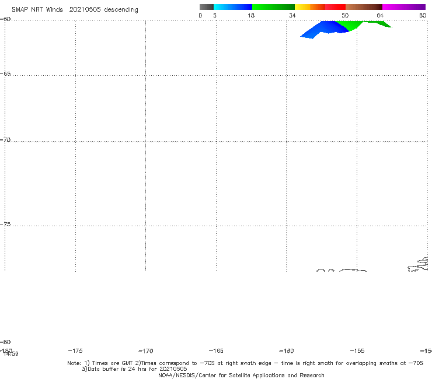Click the latitude label '-70'

5,140
